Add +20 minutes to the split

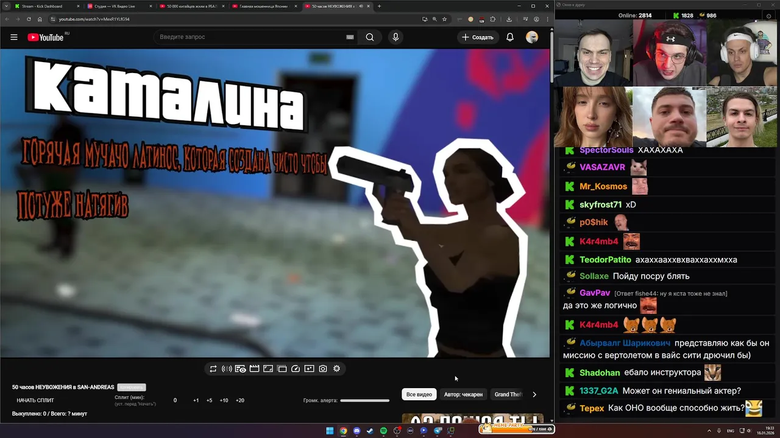tap(240, 400)
